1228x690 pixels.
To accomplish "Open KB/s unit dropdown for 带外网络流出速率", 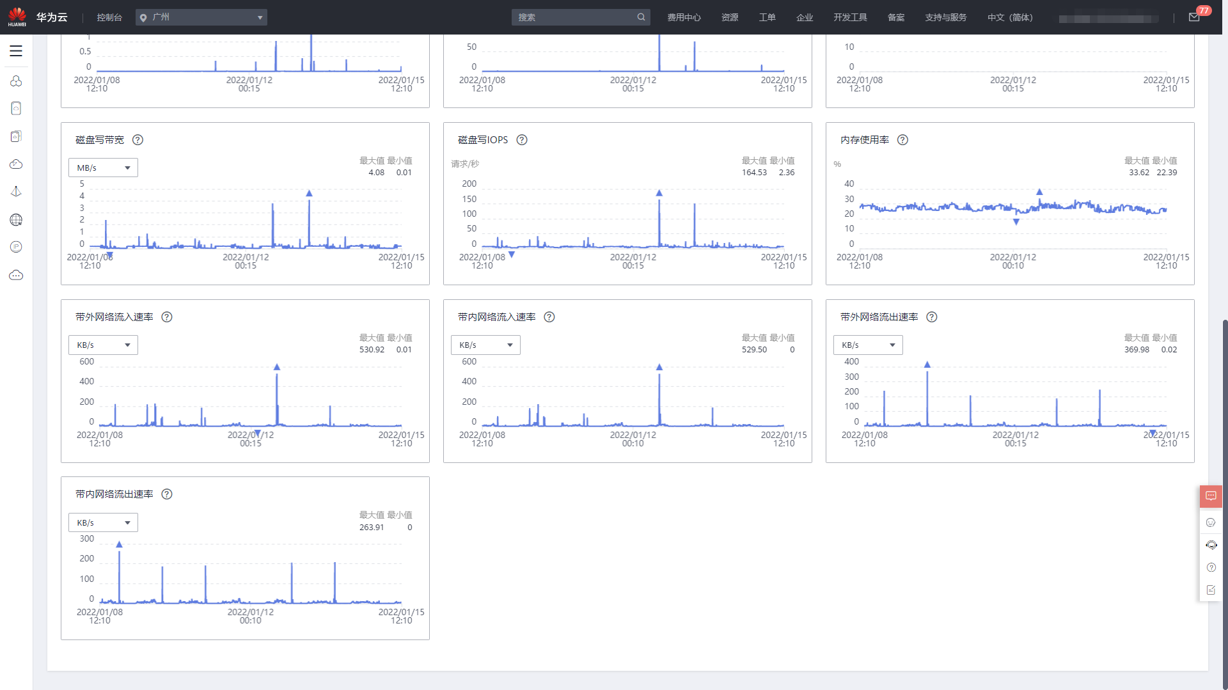I will 868,345.
